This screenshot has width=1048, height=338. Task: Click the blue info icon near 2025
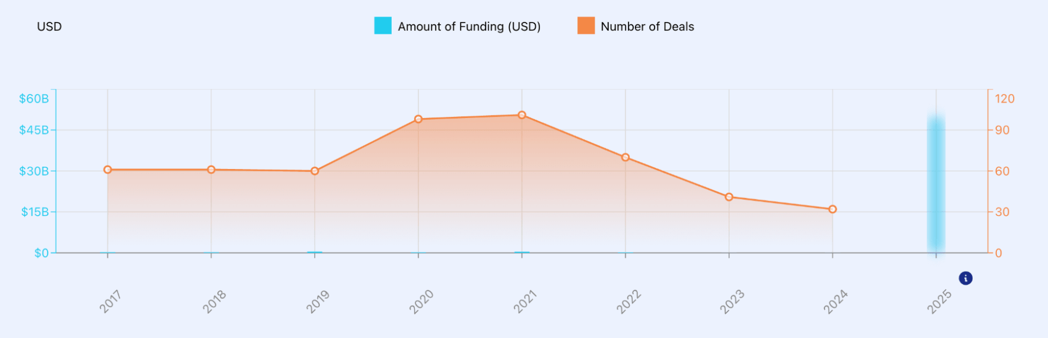click(x=966, y=278)
